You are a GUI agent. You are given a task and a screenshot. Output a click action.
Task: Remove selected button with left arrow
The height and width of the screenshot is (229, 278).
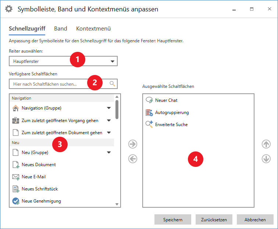click(133, 159)
